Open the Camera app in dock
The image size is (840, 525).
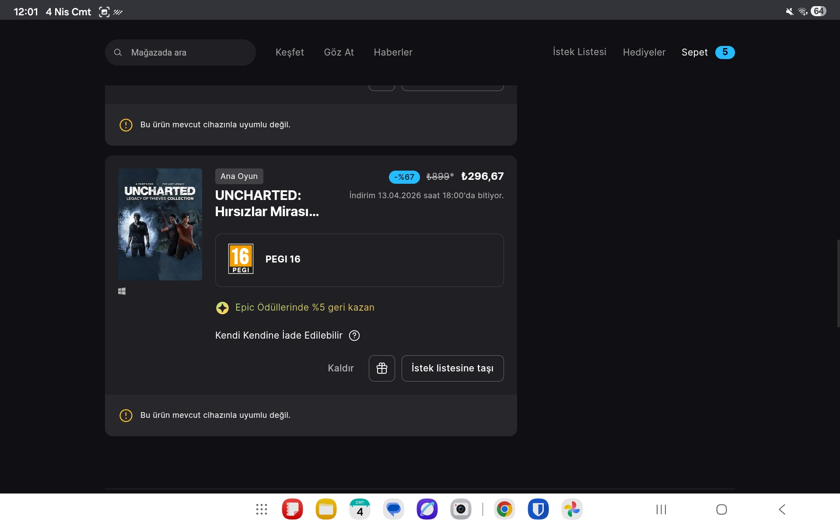click(x=461, y=509)
